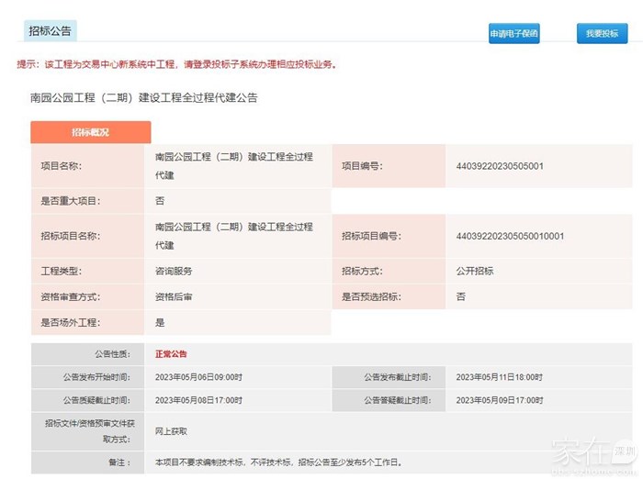Viewport: 643px width, 479px height.
Task: Click the 资格后审 qualification review value
Action: (x=174, y=297)
